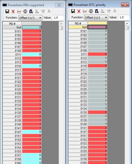Click red X icon in DTC priority toolbar

[x=79, y=11]
